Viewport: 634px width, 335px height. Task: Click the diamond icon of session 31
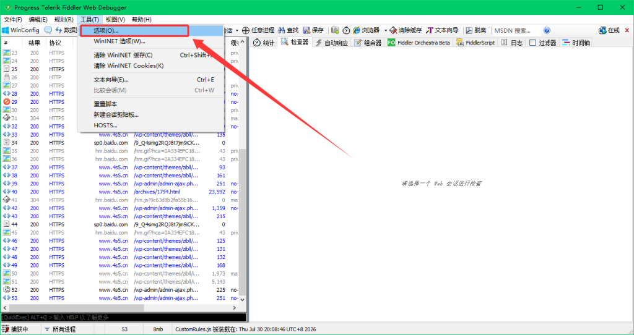(x=6, y=118)
